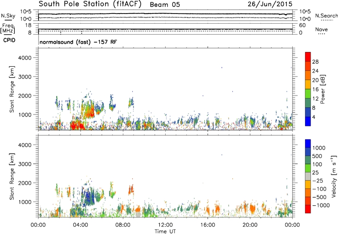Pick the red segment of the power colorbar

pos(308,57)
